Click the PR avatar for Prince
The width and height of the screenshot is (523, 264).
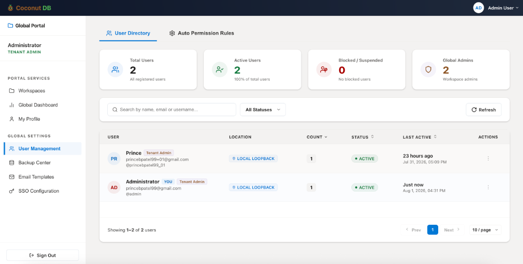point(114,159)
